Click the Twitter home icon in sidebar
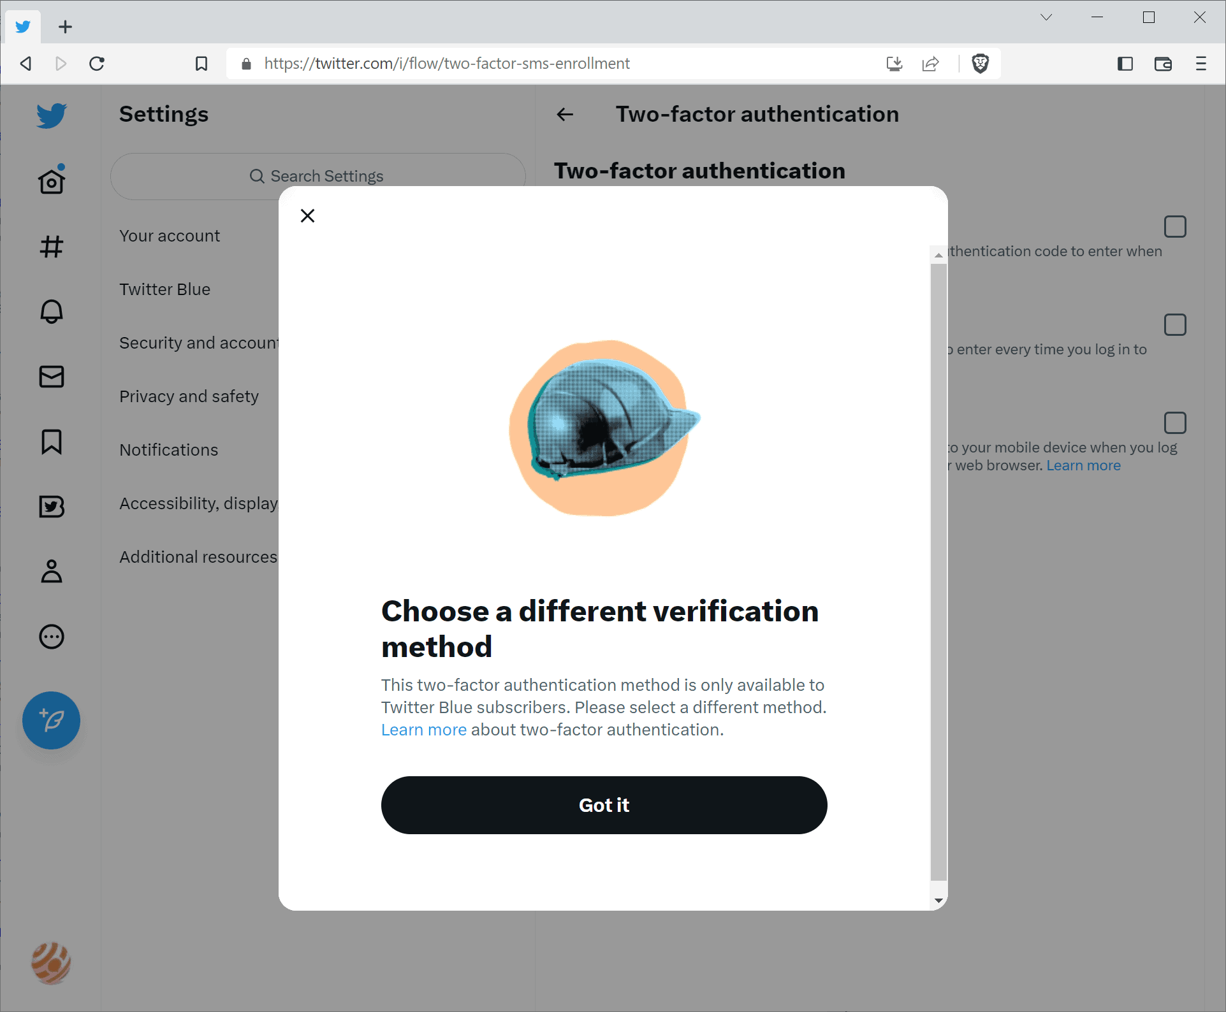 pos(51,180)
